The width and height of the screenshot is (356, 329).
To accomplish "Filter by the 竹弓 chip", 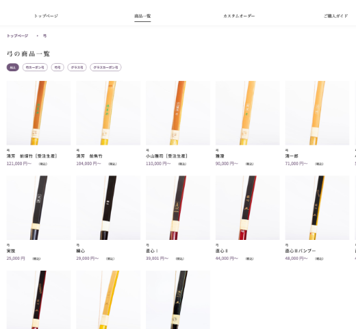I will point(58,67).
